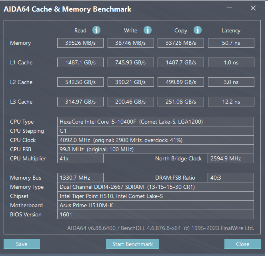
Task: Select the Memory Copy value 33726 MB/s
Action: pyautogui.click(x=181, y=43)
